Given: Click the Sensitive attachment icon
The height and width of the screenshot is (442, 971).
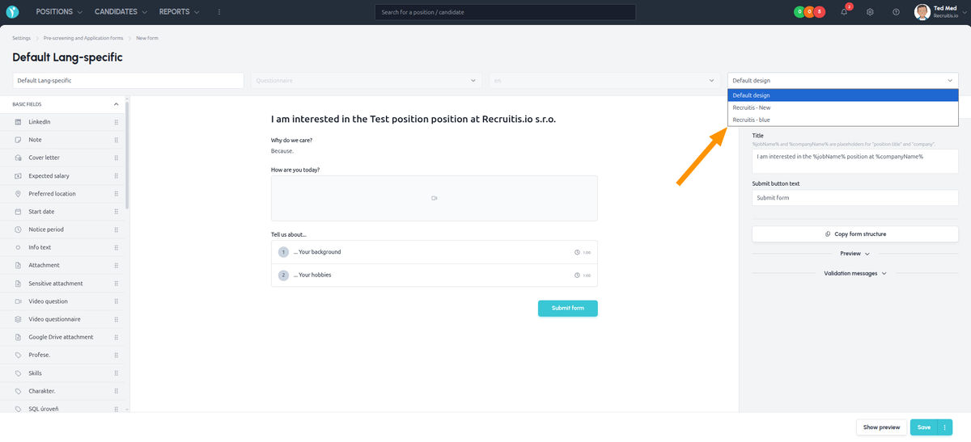Looking at the screenshot, I should pyautogui.click(x=19, y=284).
